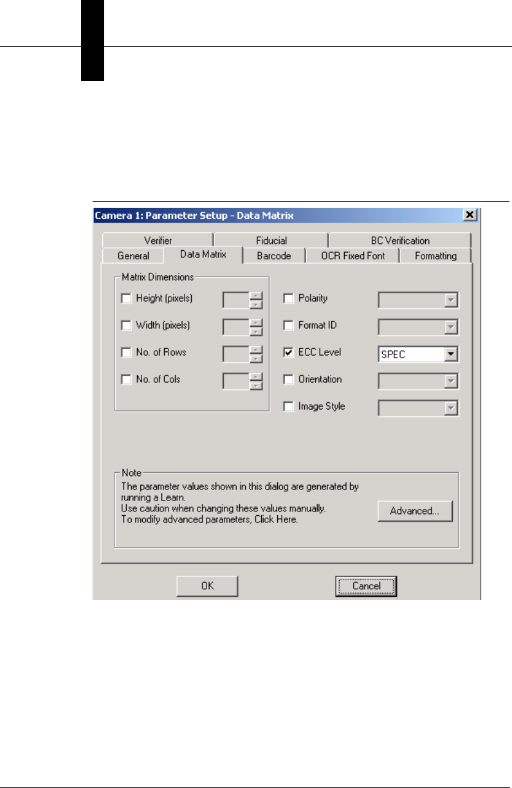Switch to the BC Verification tab
This screenshot has width=512, height=788.
(400, 241)
